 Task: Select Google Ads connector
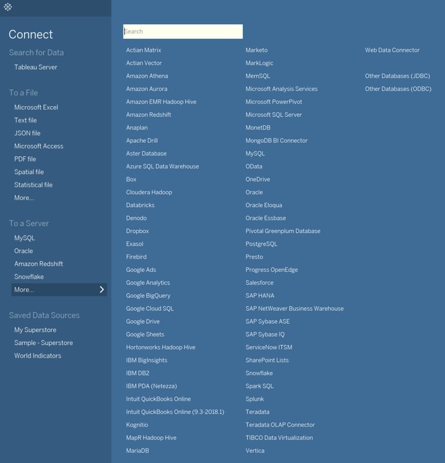click(x=141, y=270)
